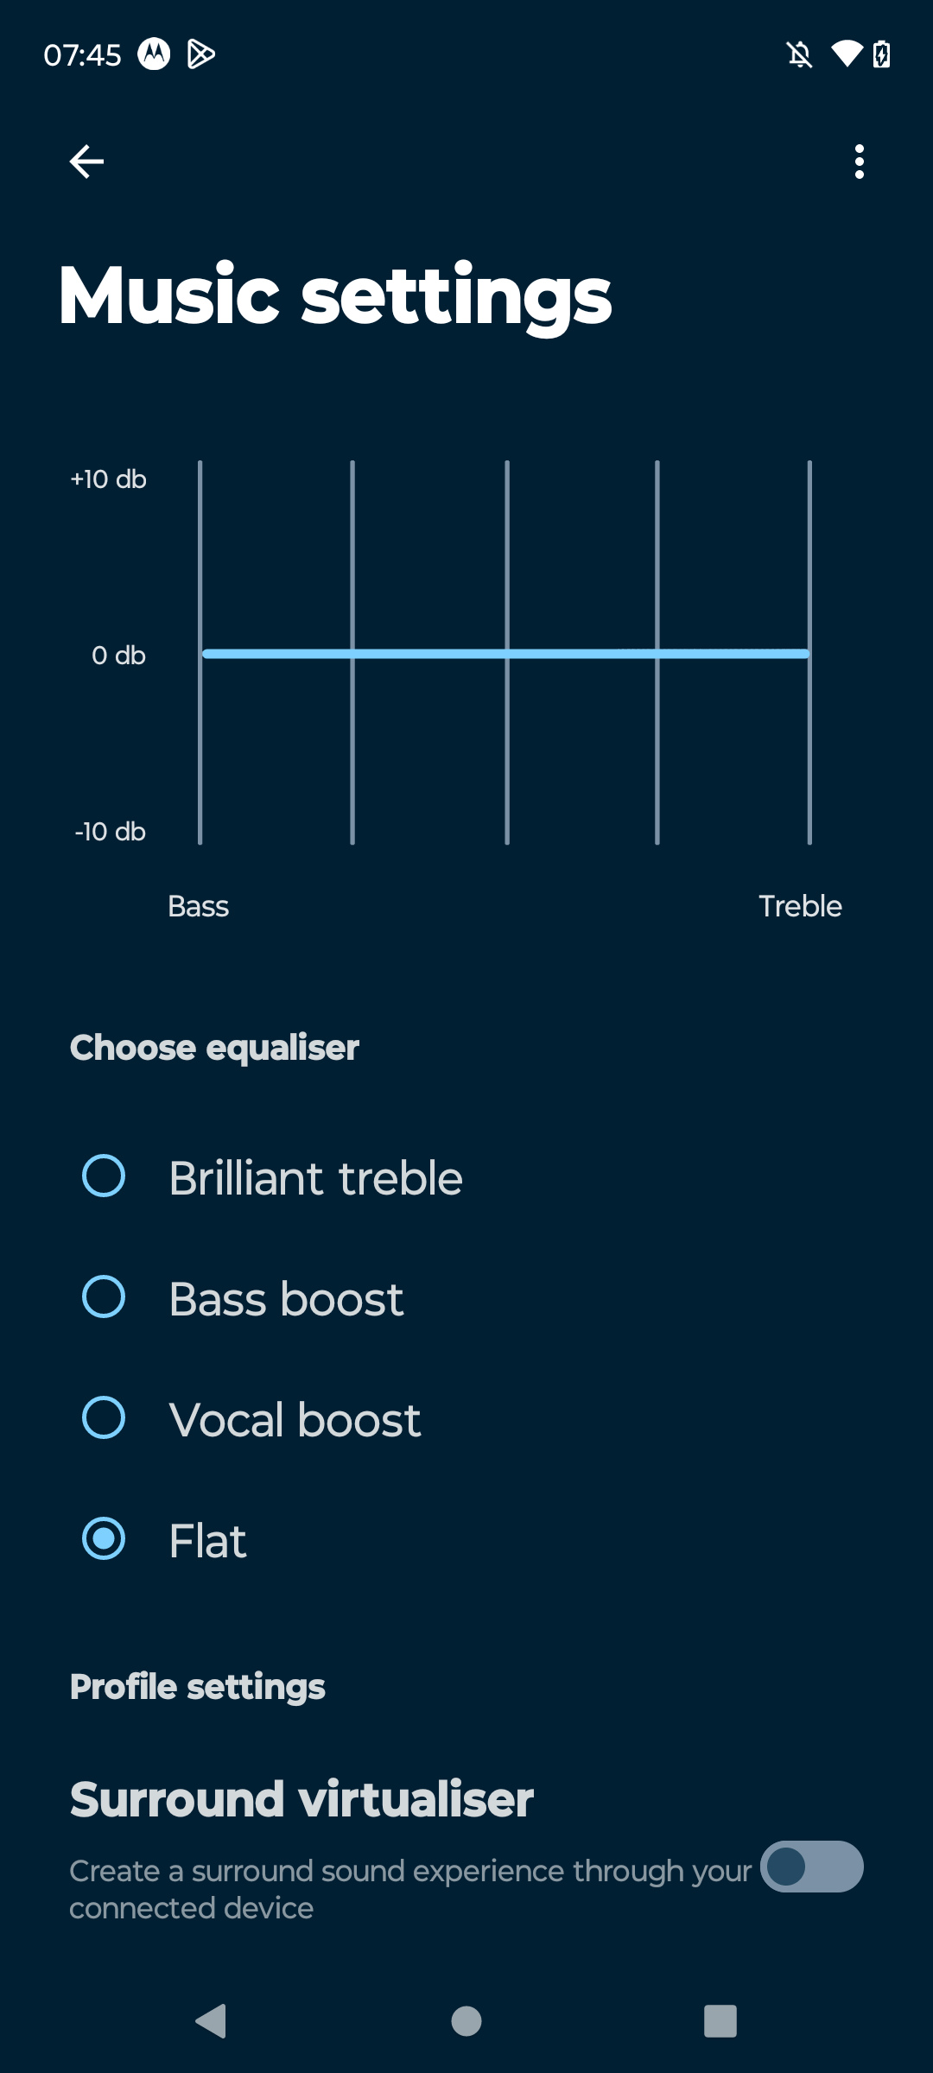Select the Vocal boost radio button
Viewport: 933px width, 2073px height.
[104, 1417]
